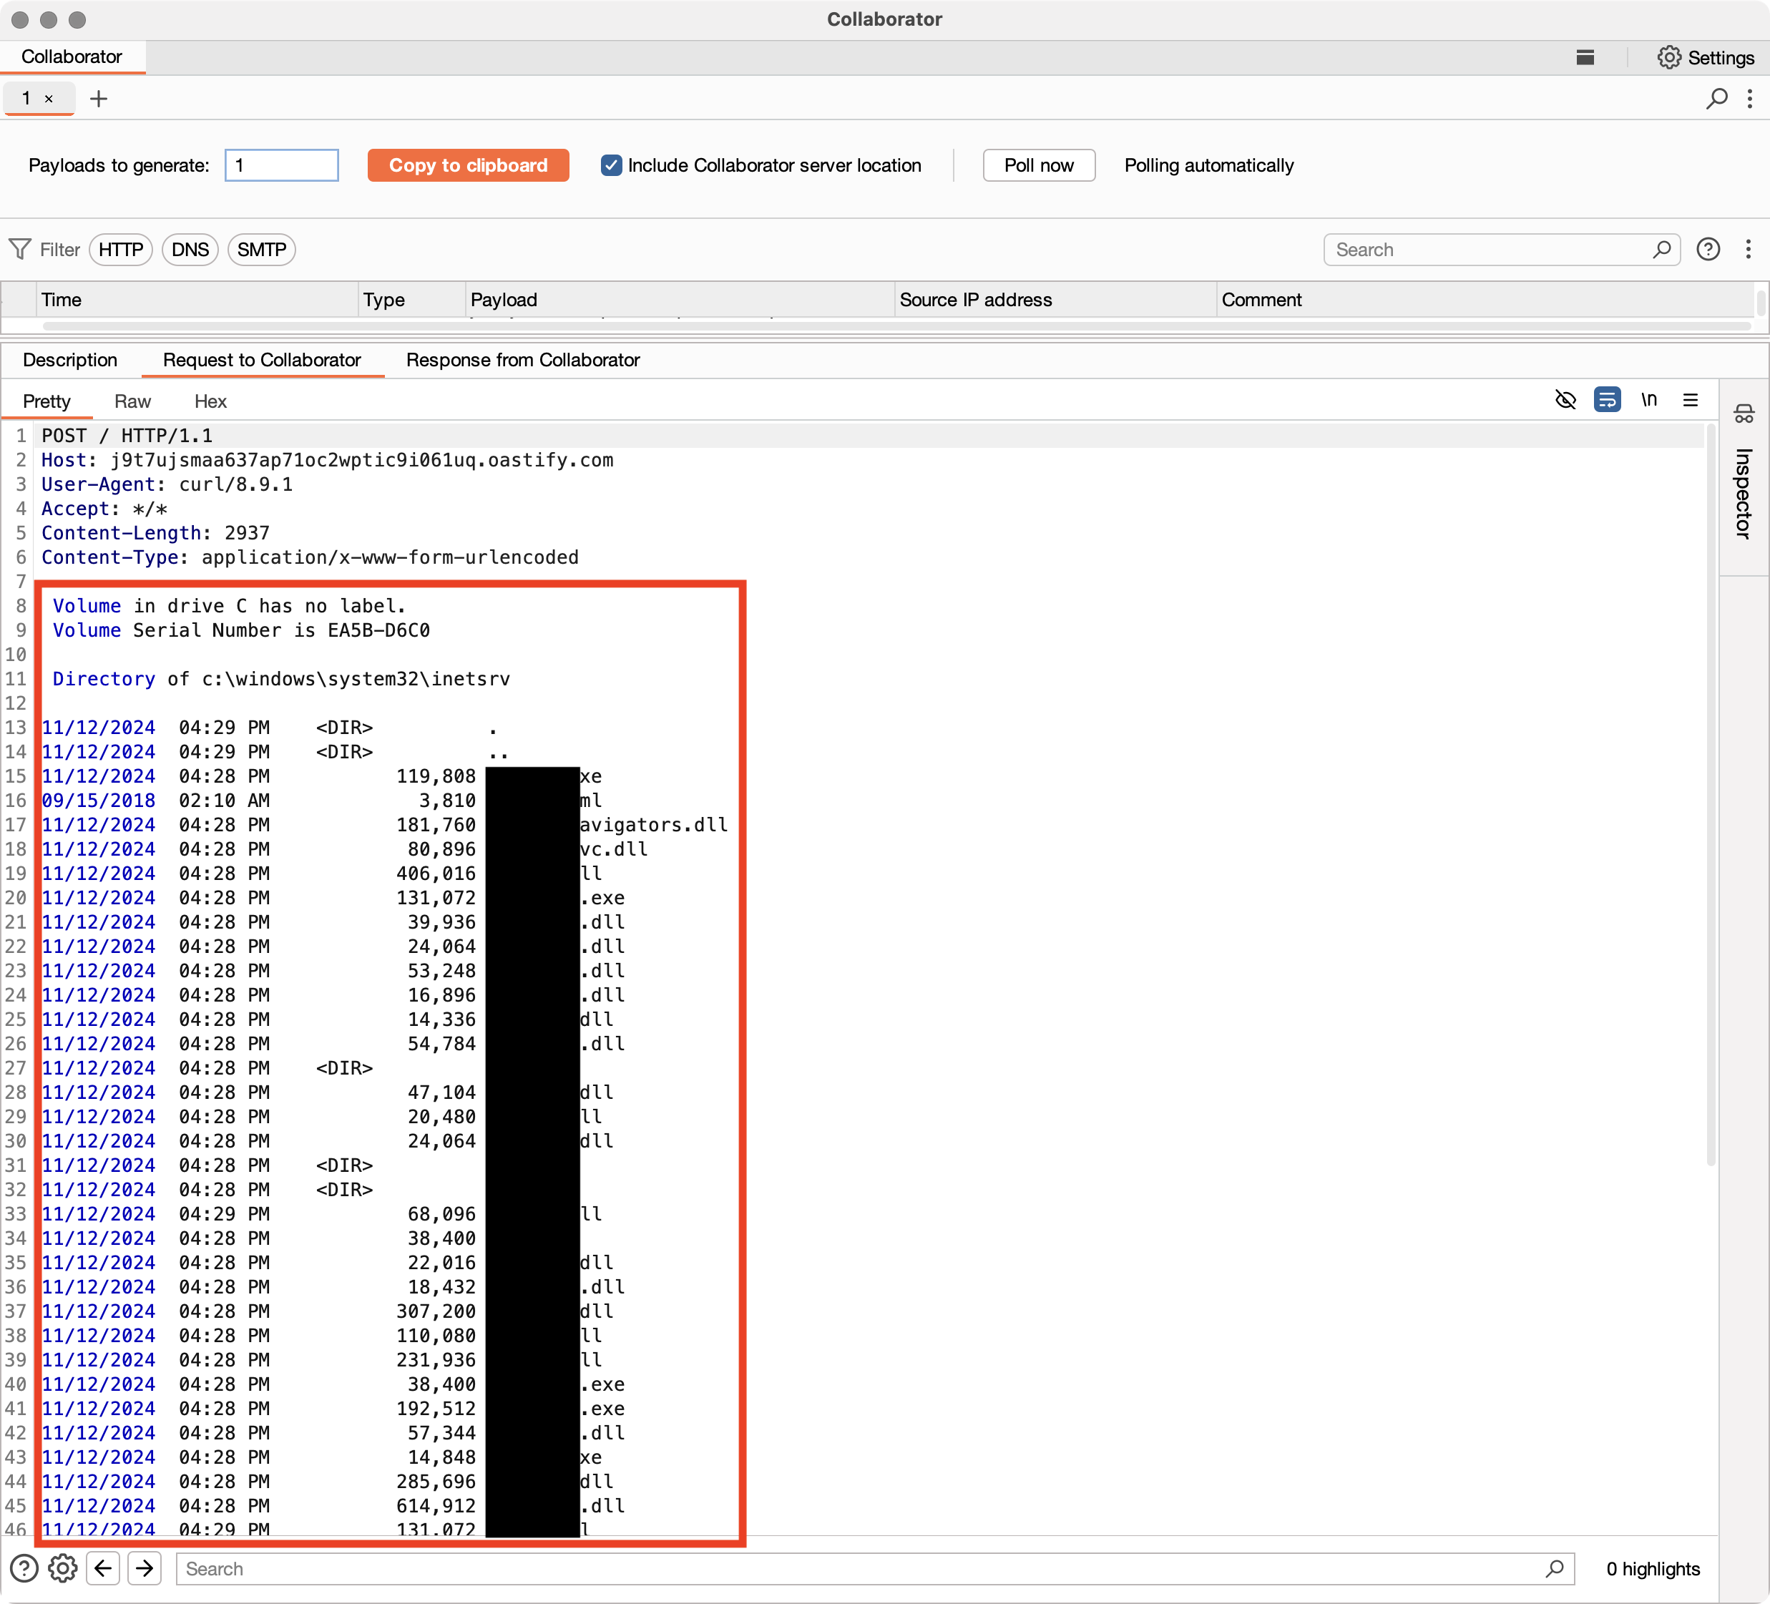Image resolution: width=1770 pixels, height=1604 pixels.
Task: Toggle line wrap button in message editor
Action: point(1607,401)
